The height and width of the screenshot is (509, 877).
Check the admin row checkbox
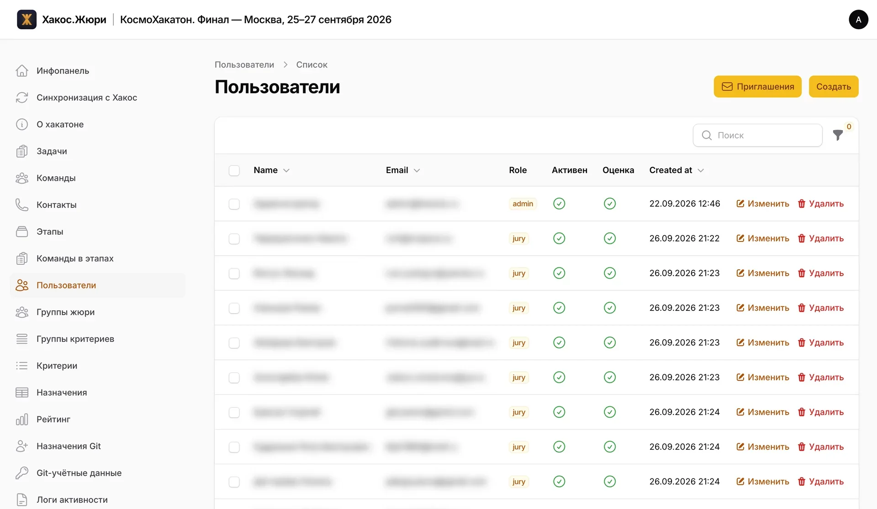(234, 204)
